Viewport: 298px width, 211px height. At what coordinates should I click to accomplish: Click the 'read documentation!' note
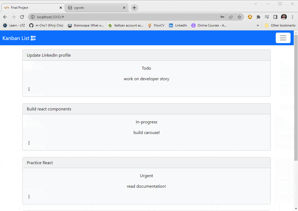pos(146,186)
